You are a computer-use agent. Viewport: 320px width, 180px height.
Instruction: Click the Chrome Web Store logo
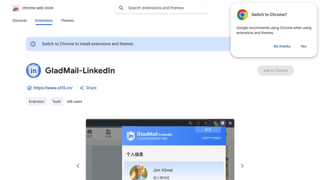16,8
